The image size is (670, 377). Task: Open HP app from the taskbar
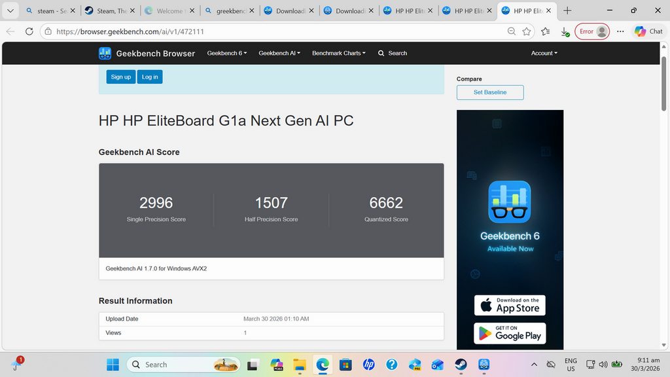(368, 365)
